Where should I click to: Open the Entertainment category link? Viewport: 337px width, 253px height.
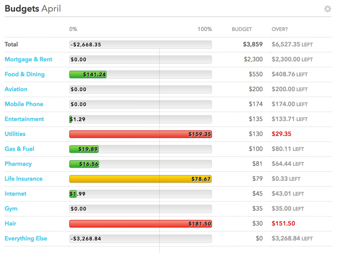(24, 119)
